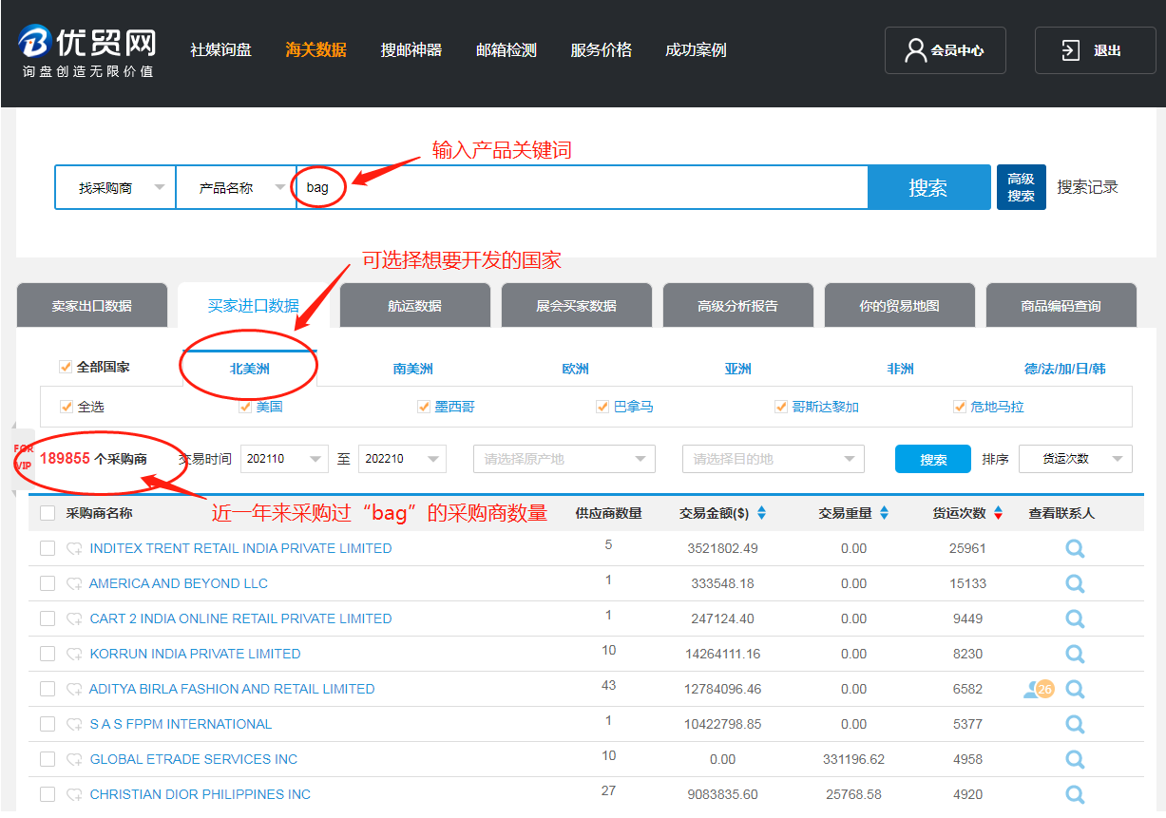View contacts magnifier for KORRUN INDIA
1166x818 pixels.
click(1075, 654)
